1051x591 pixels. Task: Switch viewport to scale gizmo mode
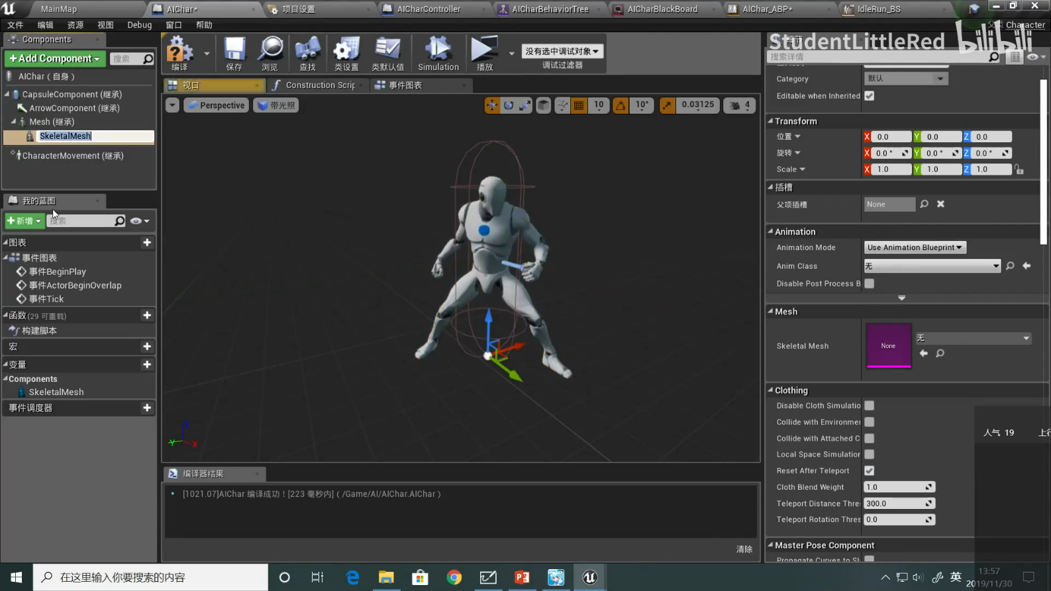tap(525, 105)
